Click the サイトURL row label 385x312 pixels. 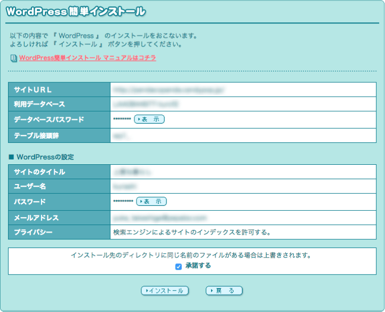33,90
